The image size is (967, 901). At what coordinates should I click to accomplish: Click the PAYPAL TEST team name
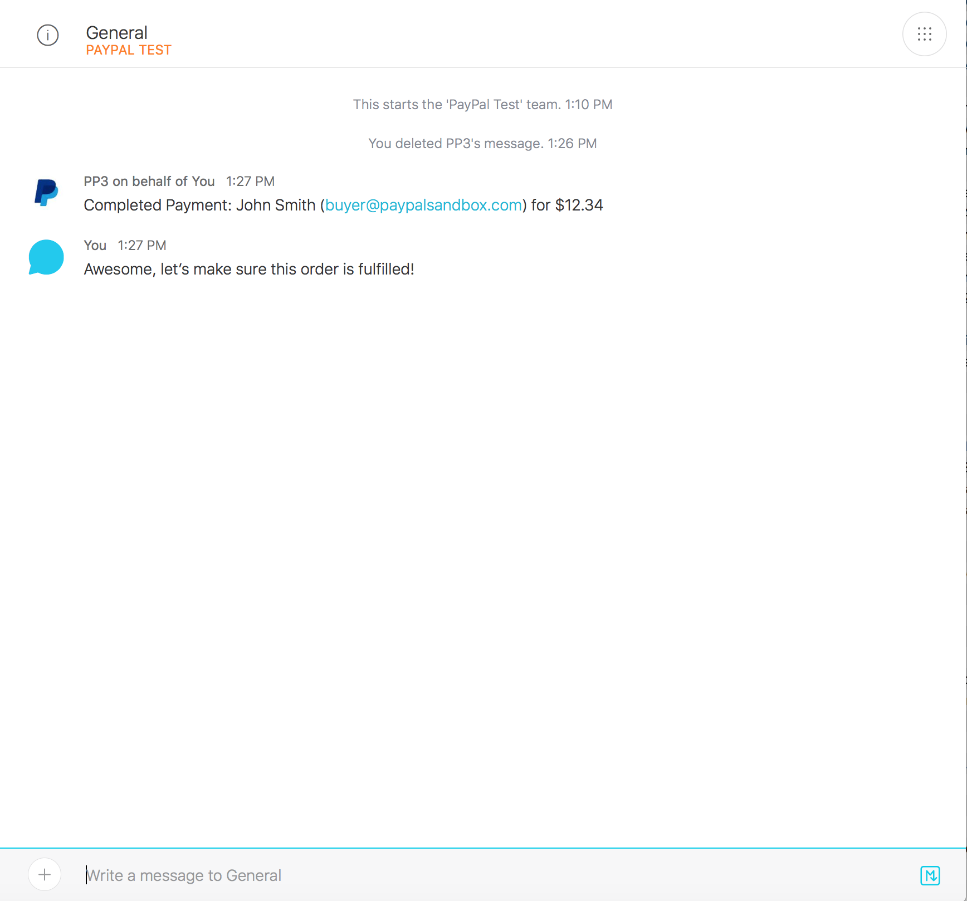coord(129,50)
